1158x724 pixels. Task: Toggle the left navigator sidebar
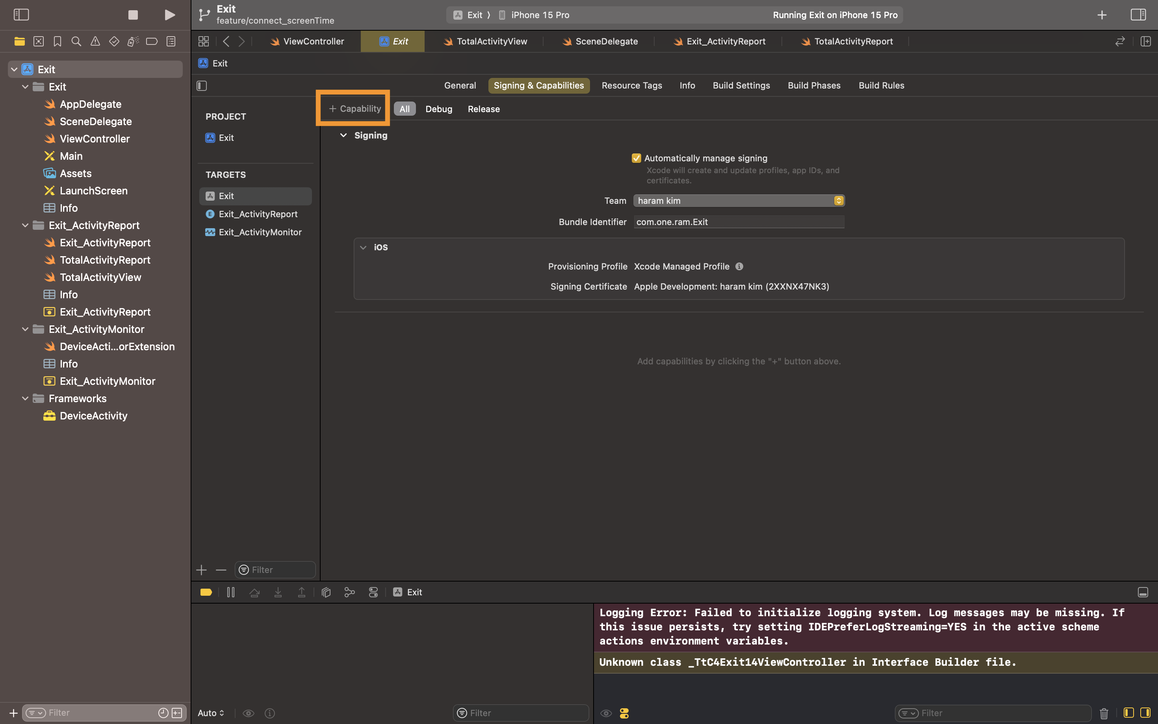point(21,15)
